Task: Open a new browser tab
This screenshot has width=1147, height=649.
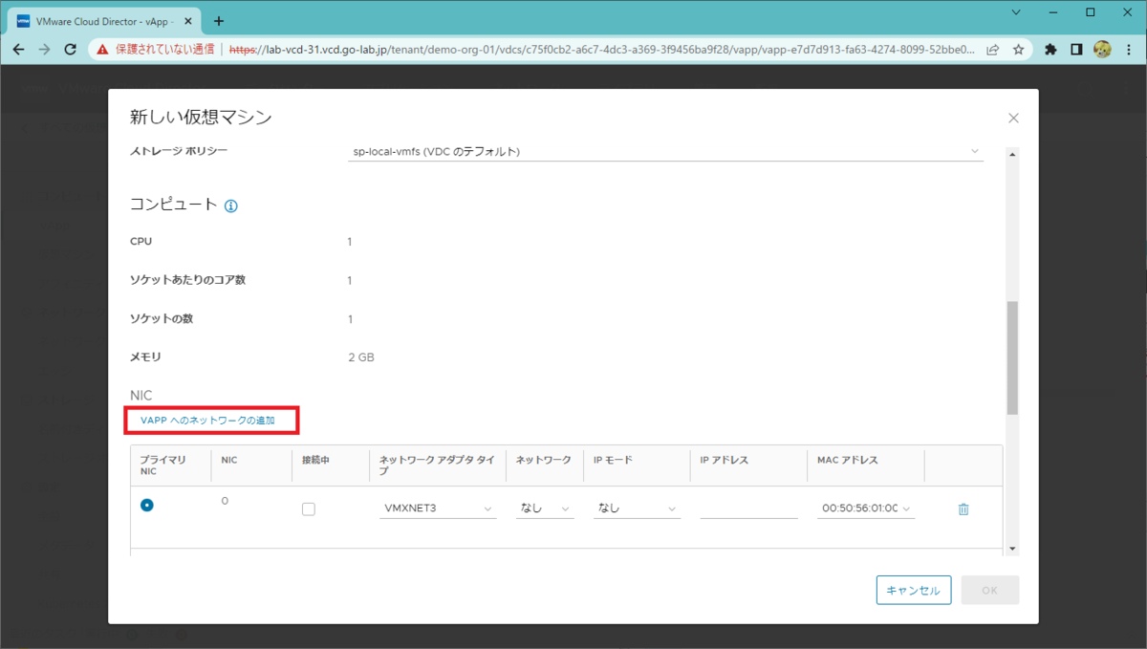Action: (x=219, y=20)
